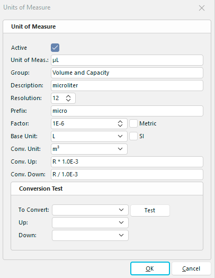215x278 pixels.
Task: Click the Conversion Test section header
Action: (107, 189)
